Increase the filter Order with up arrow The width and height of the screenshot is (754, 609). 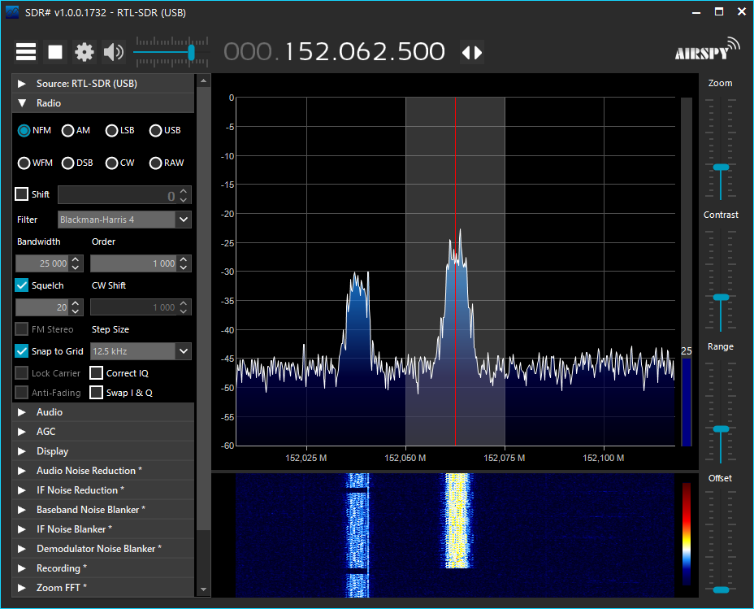[184, 259]
